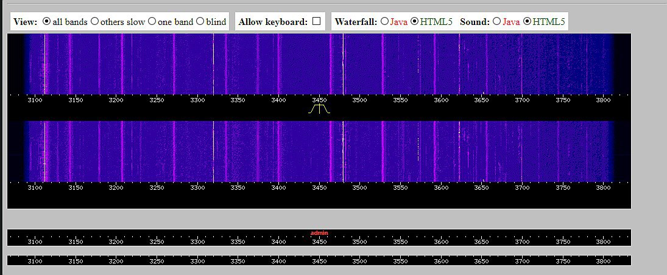Click magenta signal near 3530 in lower waterfall
Image resolution: width=667 pixels, height=275 pixels.
tap(383, 151)
